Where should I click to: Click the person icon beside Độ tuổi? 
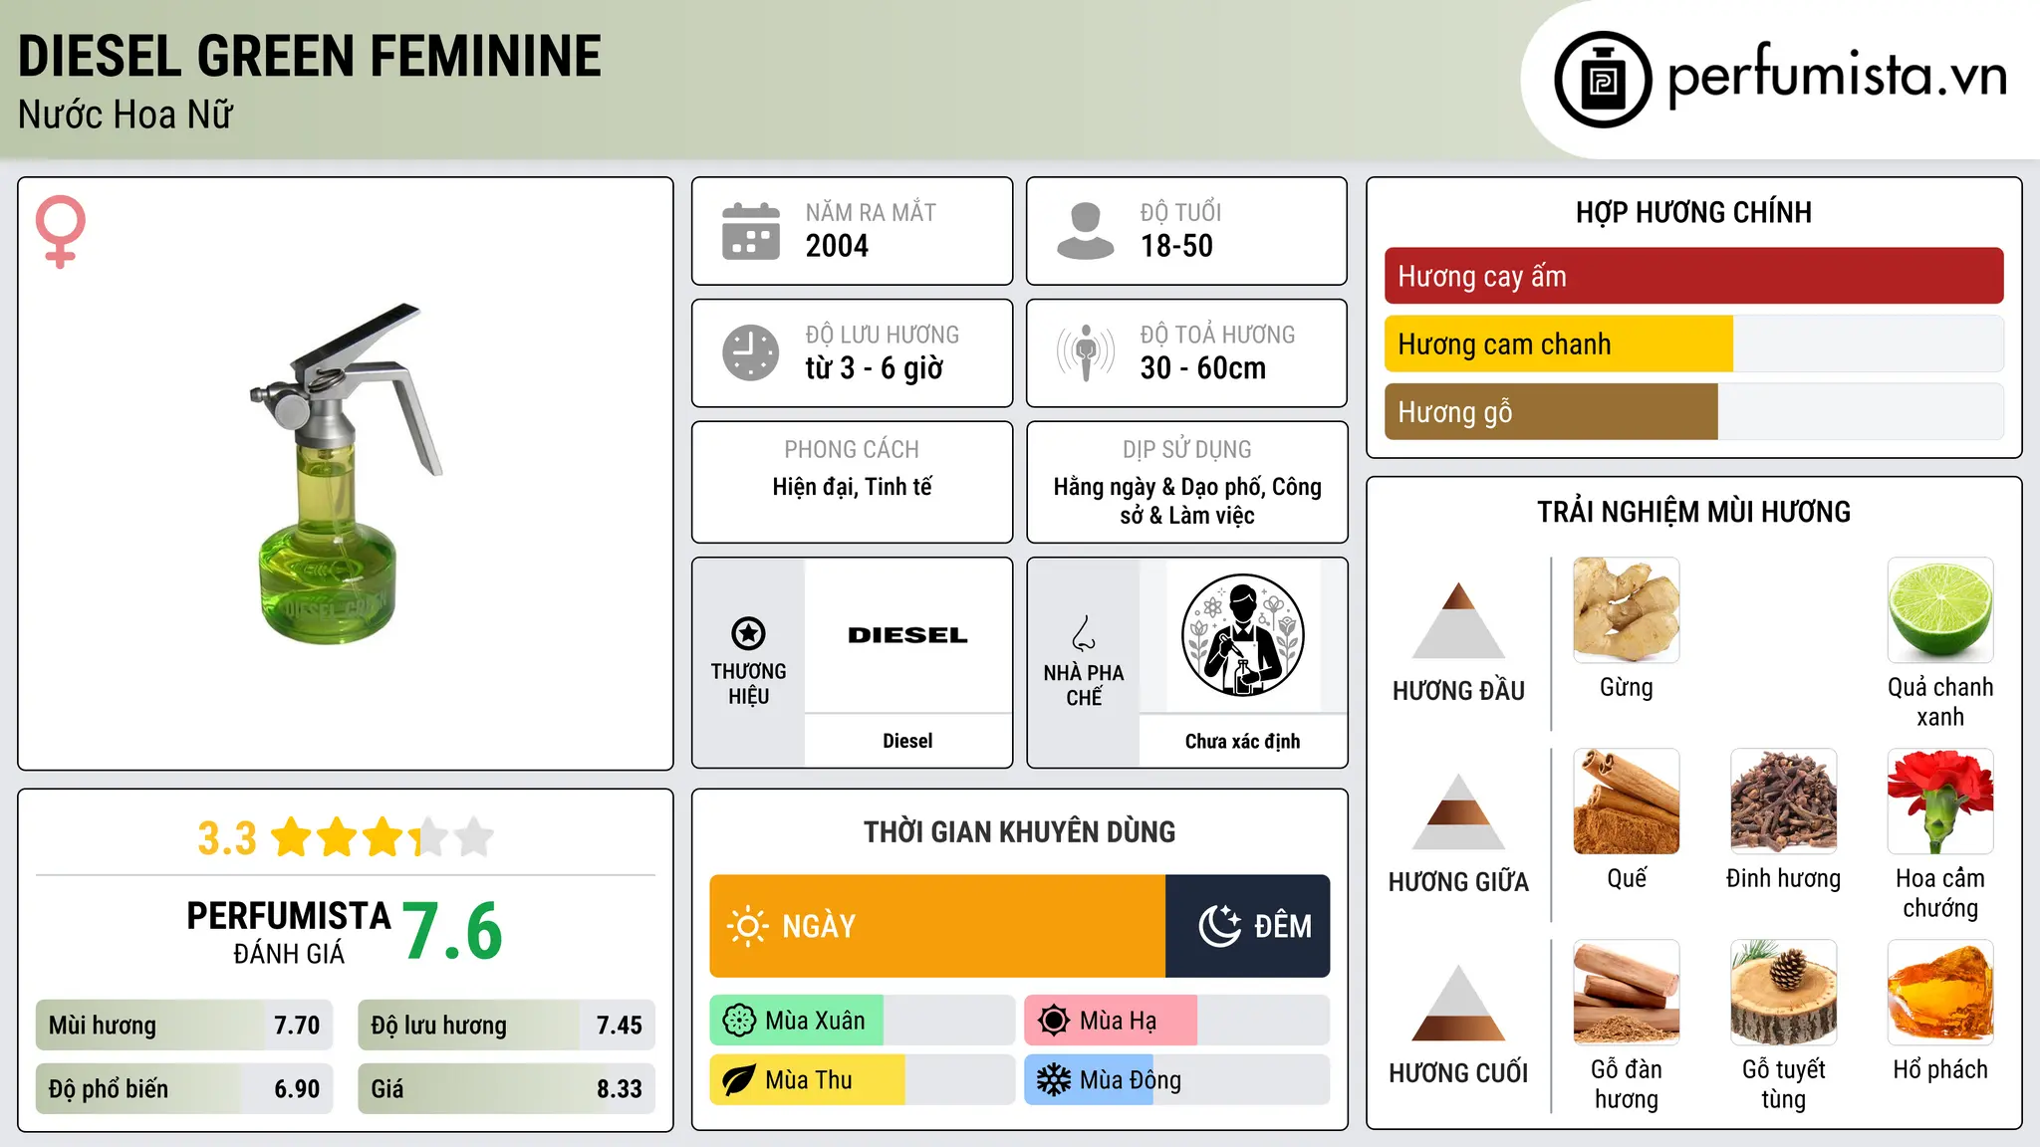(x=1086, y=231)
